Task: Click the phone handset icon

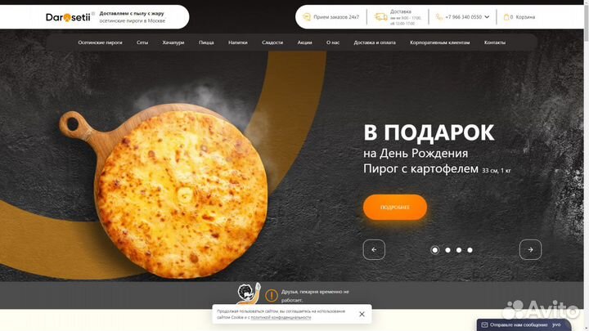Action: coord(438,17)
